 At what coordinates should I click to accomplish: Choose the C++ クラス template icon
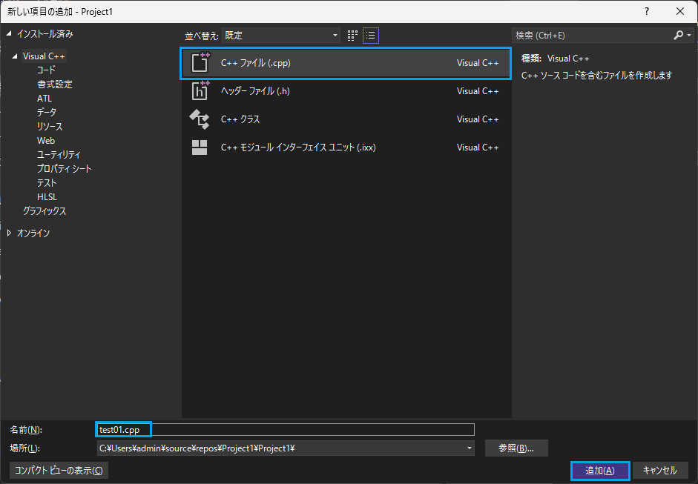[x=200, y=119]
